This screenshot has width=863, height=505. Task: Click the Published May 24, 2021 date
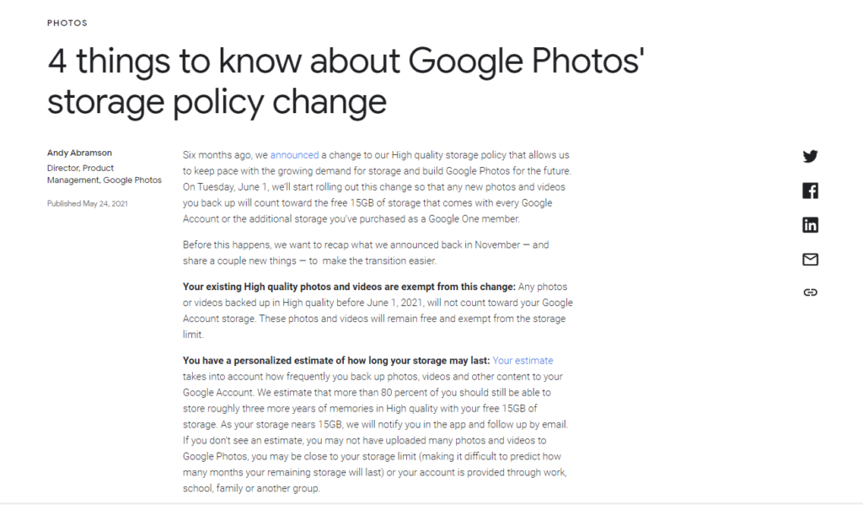click(87, 204)
